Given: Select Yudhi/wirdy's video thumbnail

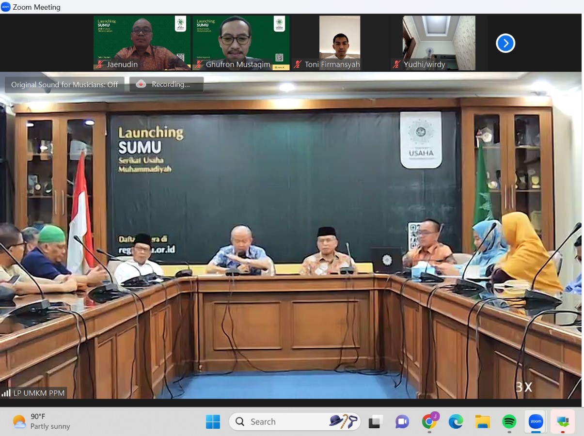Looking at the screenshot, I should 439,43.
